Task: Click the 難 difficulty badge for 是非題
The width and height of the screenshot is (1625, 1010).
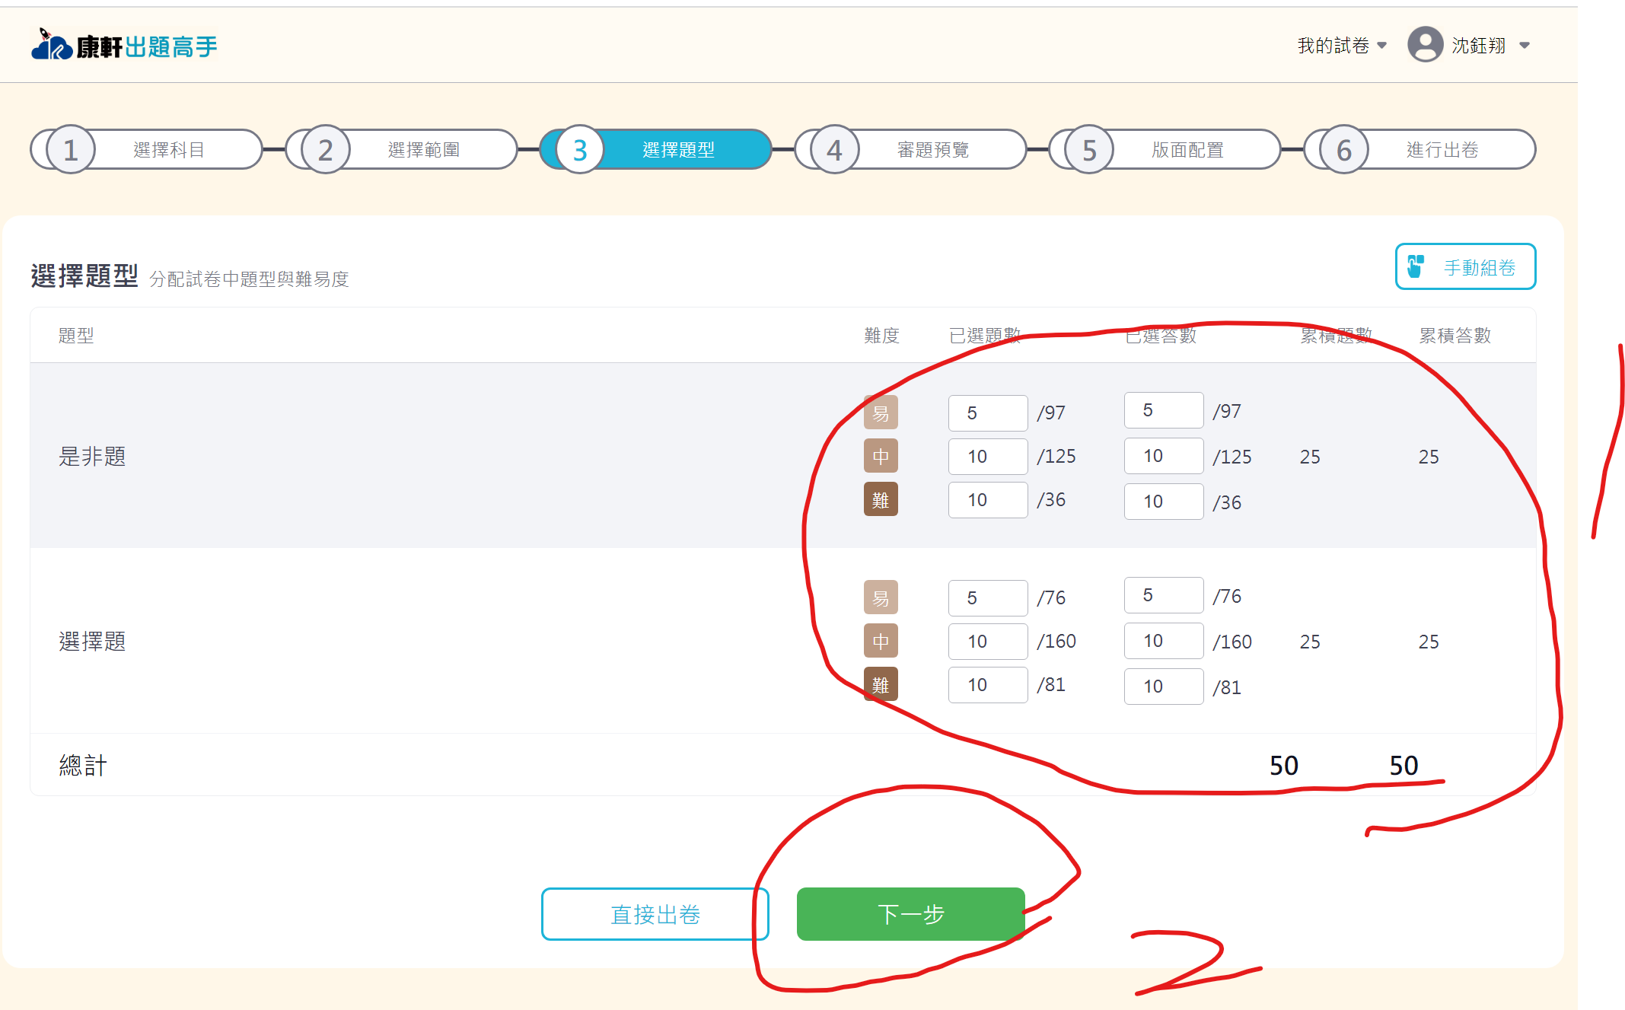Action: coord(881,499)
